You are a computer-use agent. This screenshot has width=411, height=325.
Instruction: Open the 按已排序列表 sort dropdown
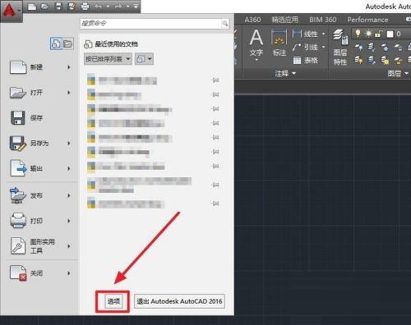108,59
